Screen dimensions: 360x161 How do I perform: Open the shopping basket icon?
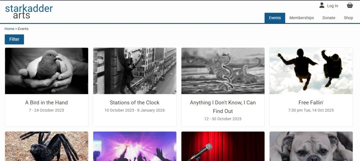tap(350, 5)
